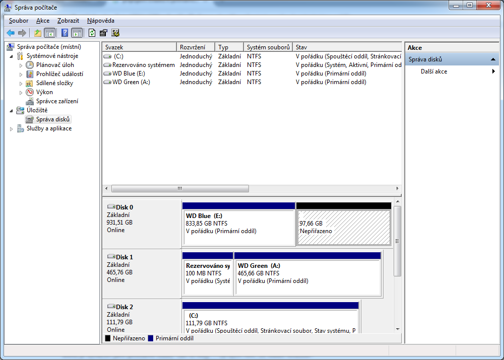Click the disk map scroll down arrow
This screenshot has width=504, height=360.
[x=398, y=329]
